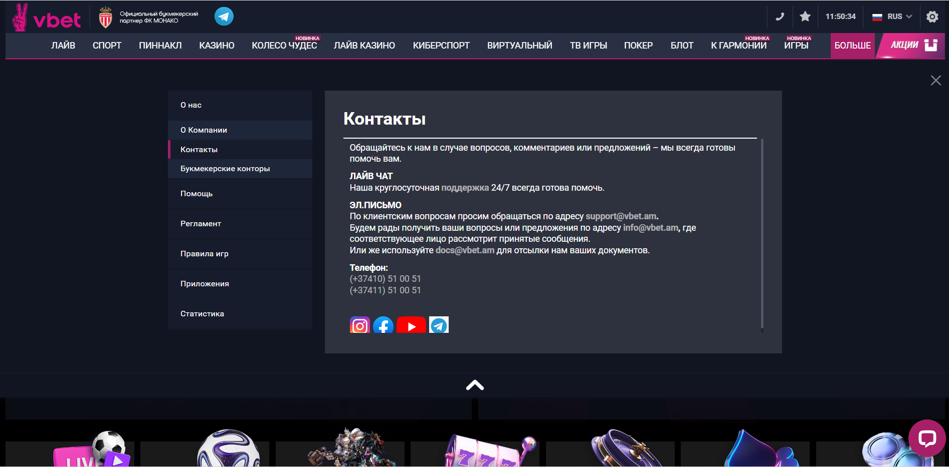Screen dimensions: 949x467
Task: Select Контакты in the sidebar
Action: point(240,150)
